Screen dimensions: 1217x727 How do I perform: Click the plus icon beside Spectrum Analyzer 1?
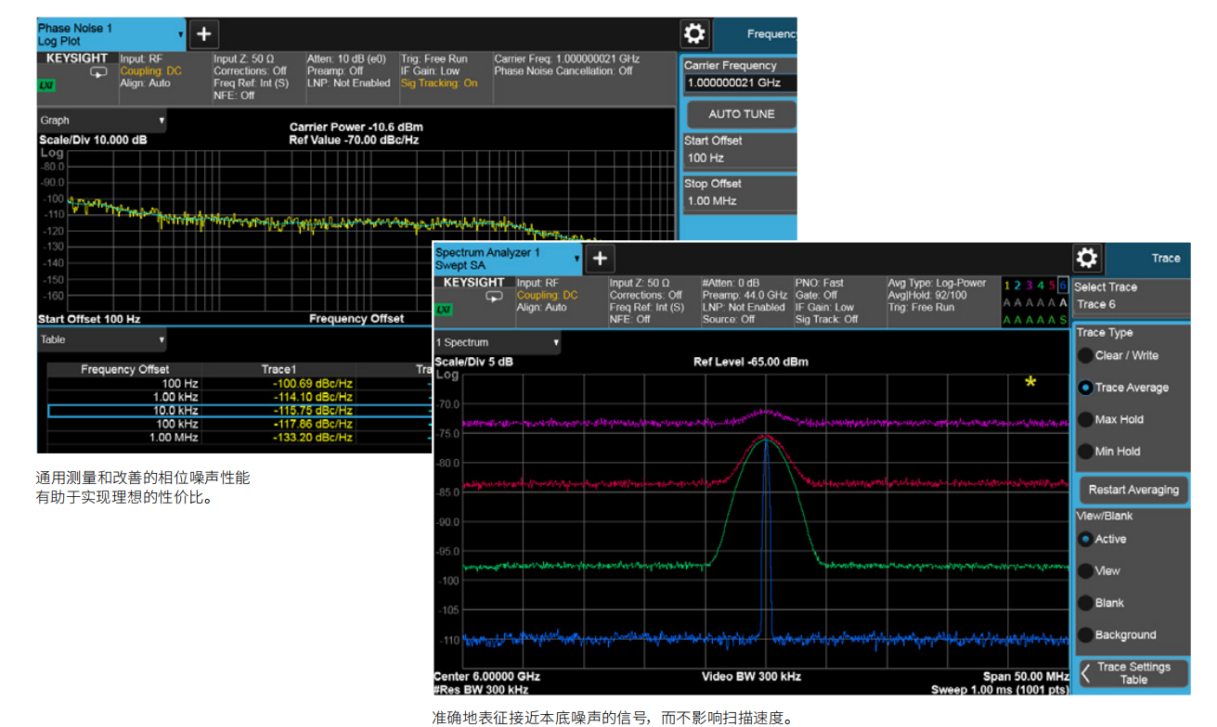(x=601, y=259)
